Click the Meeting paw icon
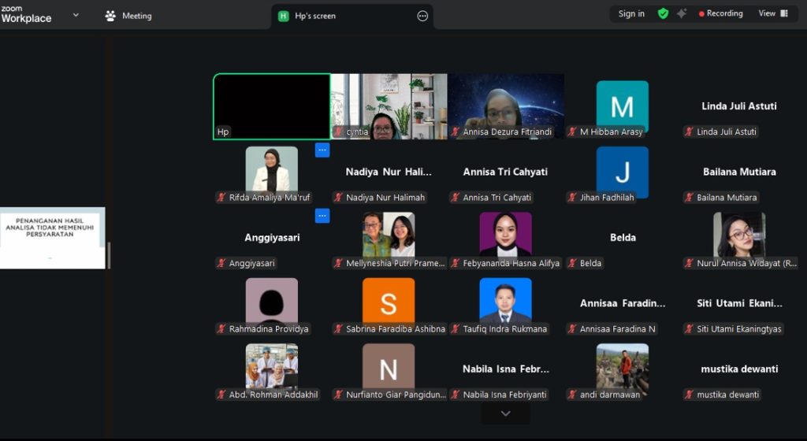This screenshot has height=441, width=807. tap(110, 16)
